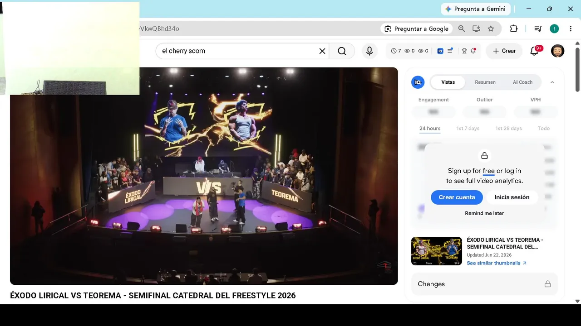The width and height of the screenshot is (581, 326).
Task: Start voice search with the microphone
Action: (x=369, y=51)
